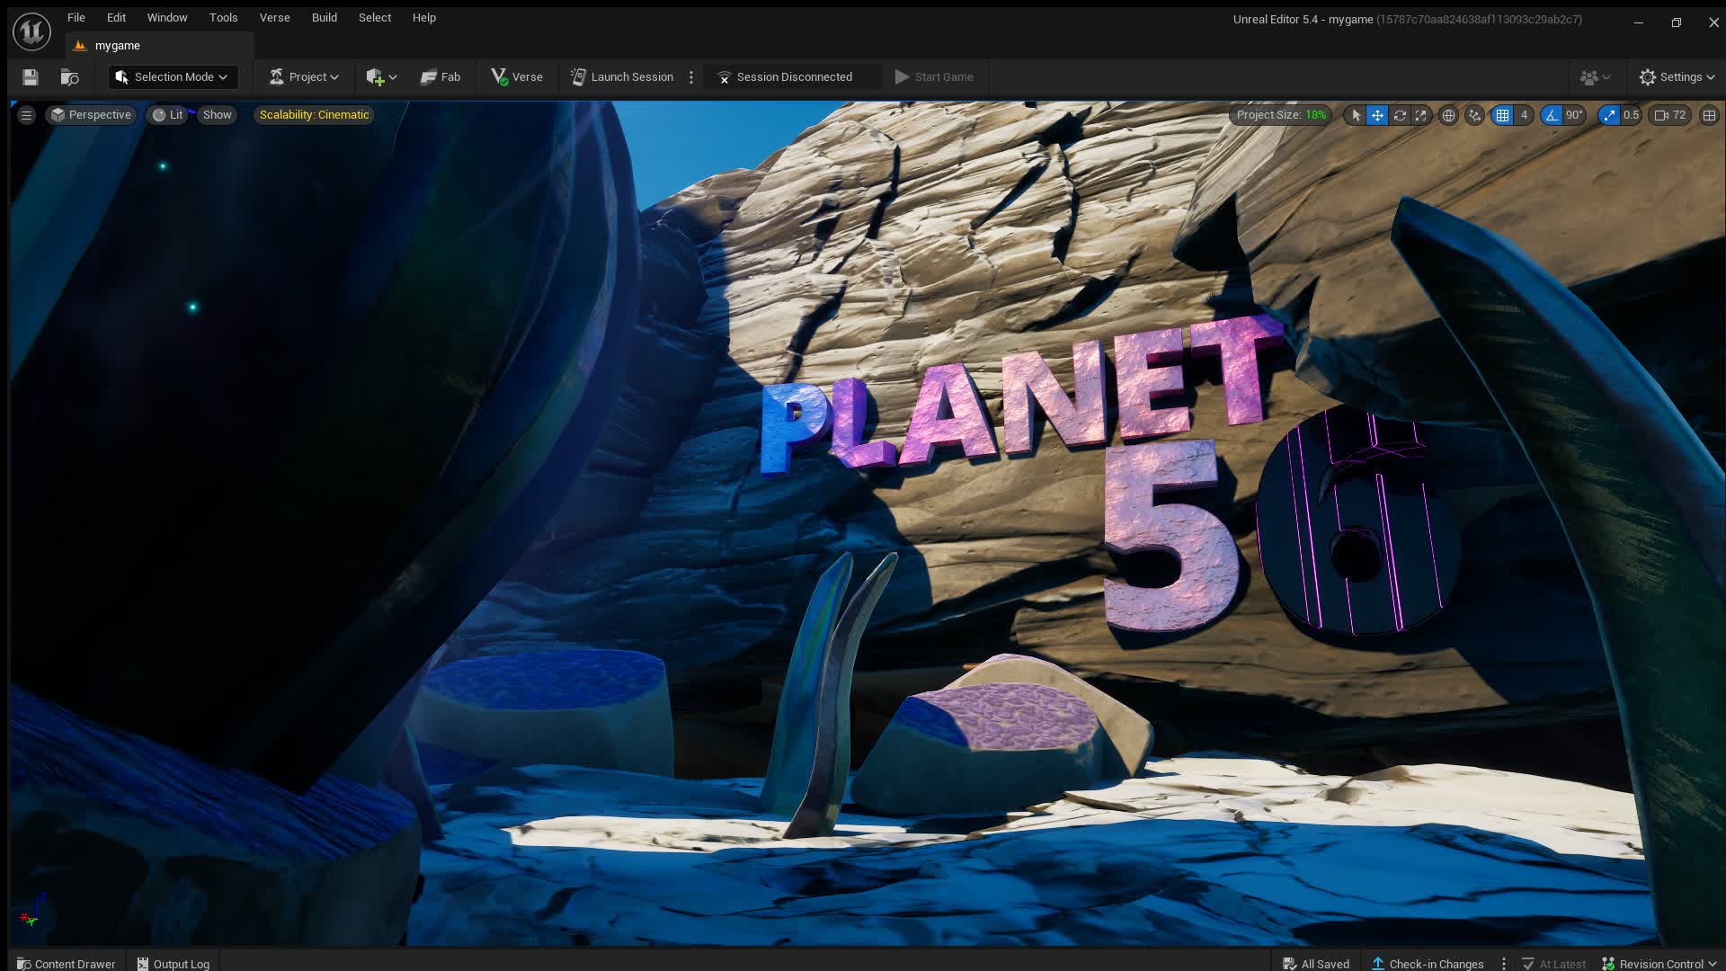Toggle scale snapping icon
1726x971 pixels.
pyautogui.click(x=1609, y=115)
